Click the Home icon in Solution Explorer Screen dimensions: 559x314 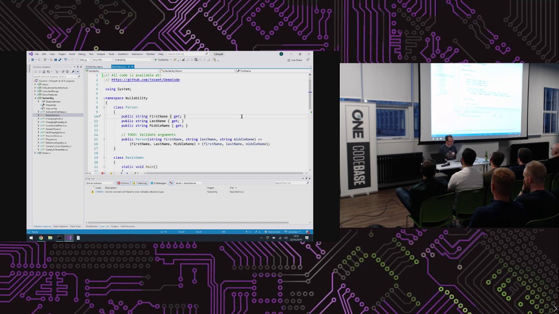(x=44, y=72)
